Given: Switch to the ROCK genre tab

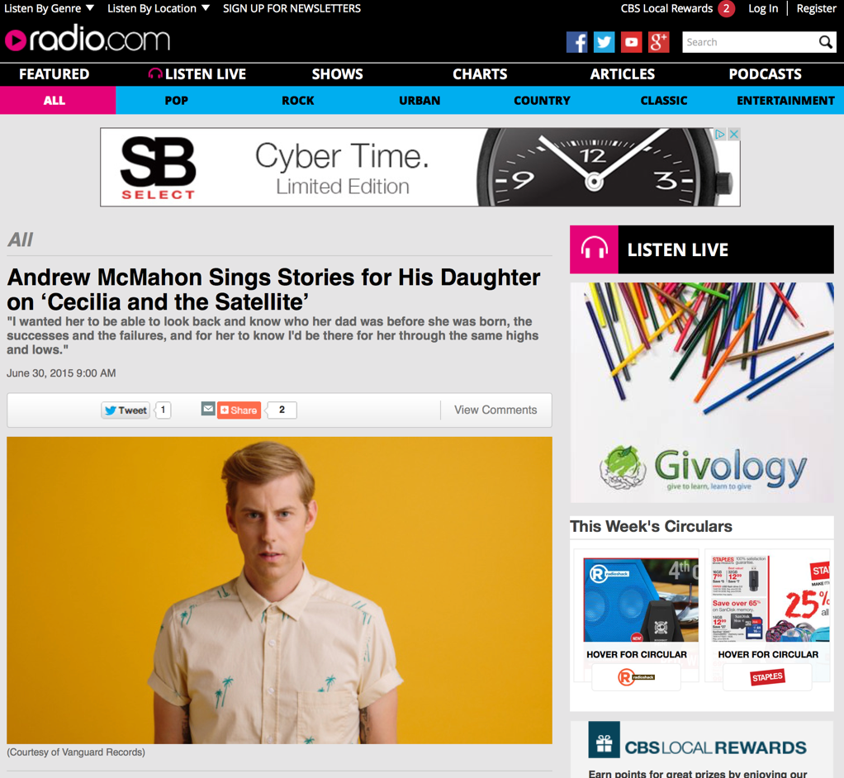Looking at the screenshot, I should point(297,101).
